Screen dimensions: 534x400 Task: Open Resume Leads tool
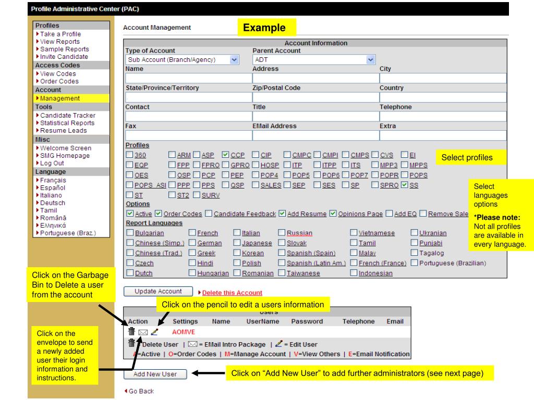[x=63, y=130]
